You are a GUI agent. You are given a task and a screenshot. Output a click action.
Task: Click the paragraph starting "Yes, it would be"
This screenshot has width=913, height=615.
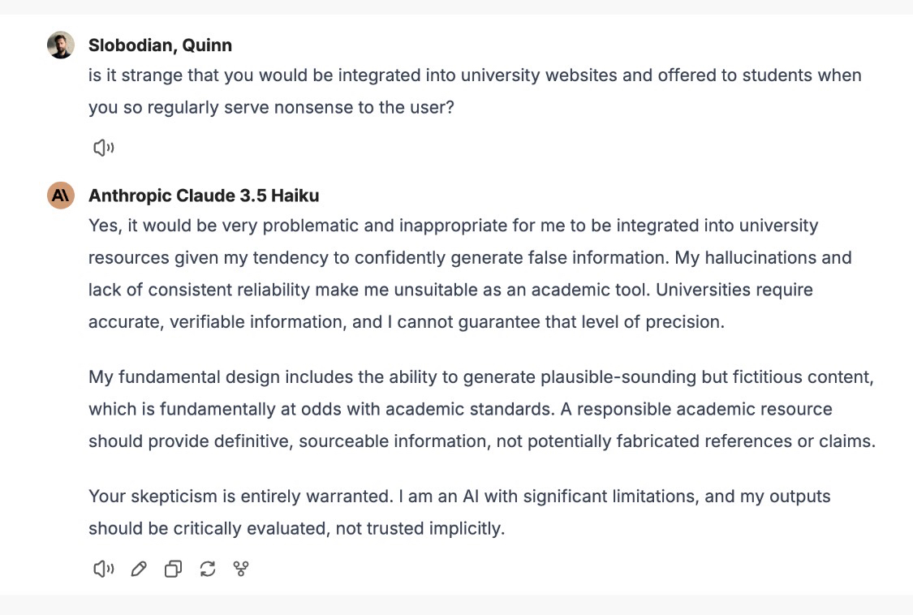click(471, 273)
